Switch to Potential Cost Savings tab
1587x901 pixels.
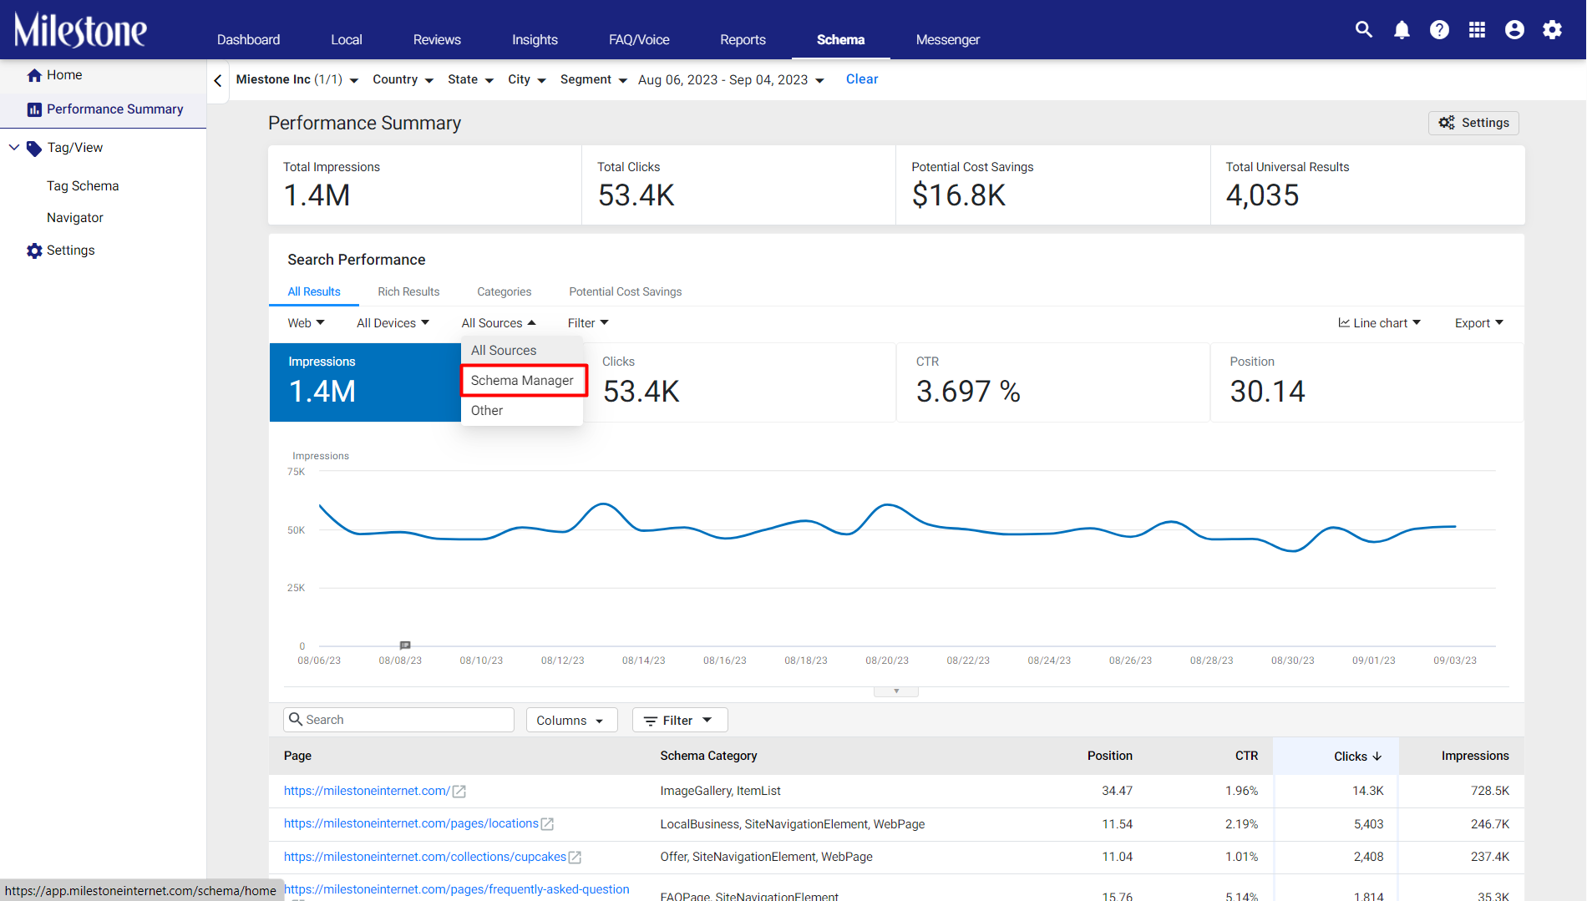(626, 292)
